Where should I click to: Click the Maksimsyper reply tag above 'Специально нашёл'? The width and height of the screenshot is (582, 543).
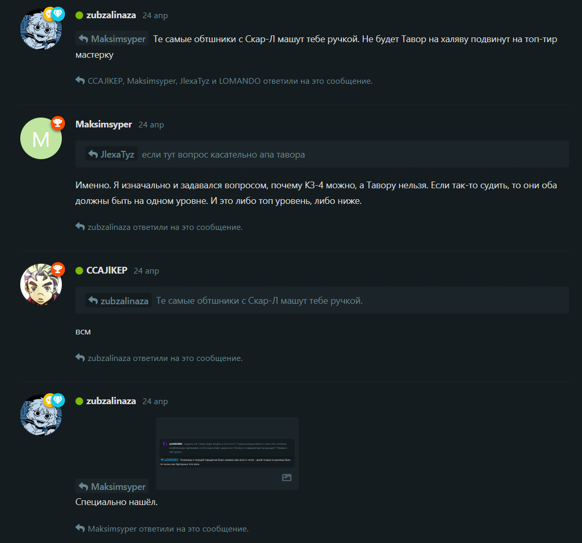112,486
